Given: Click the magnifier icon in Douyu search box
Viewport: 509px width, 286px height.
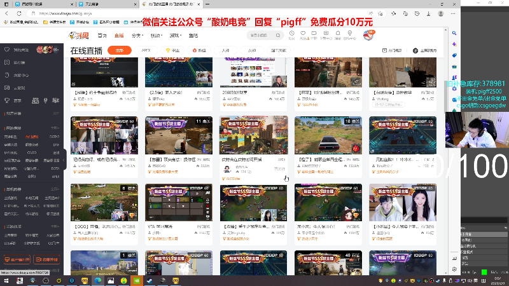Looking at the screenshot, I should pos(278,36).
